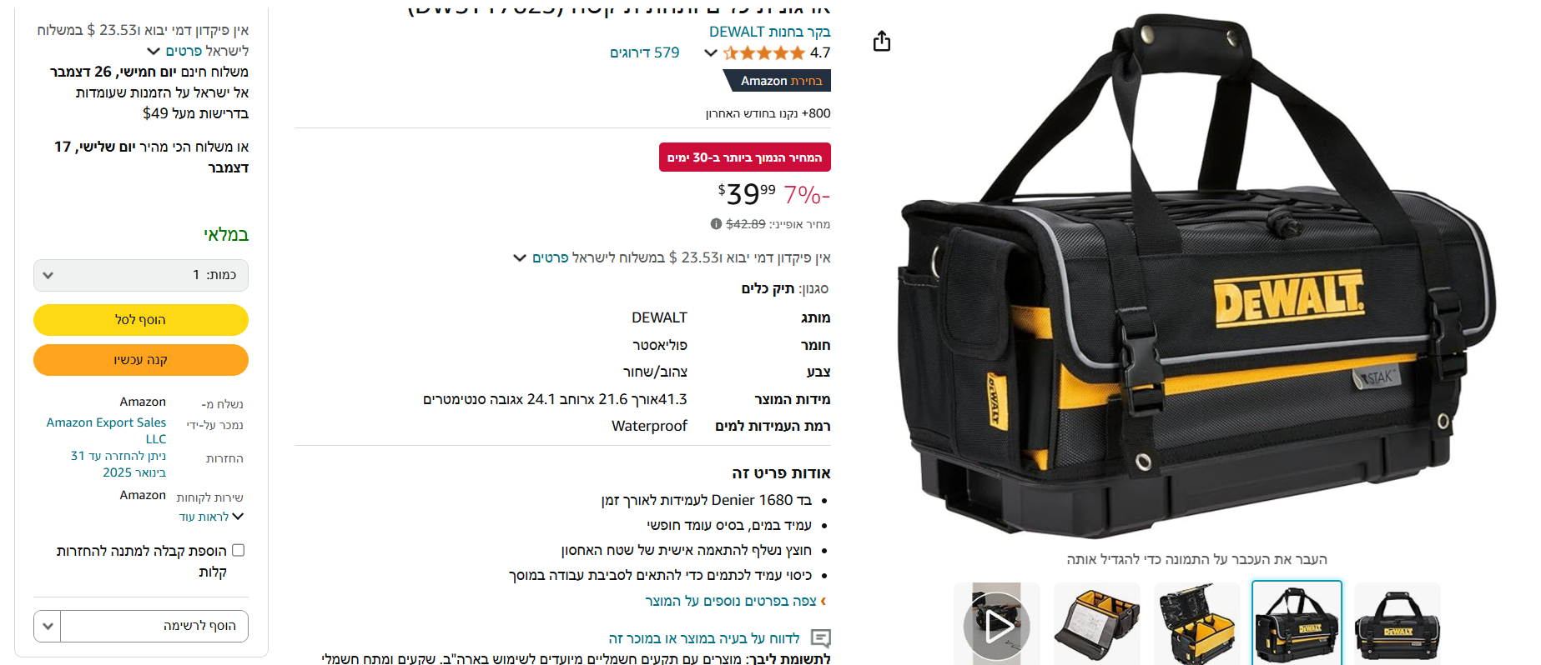Screen dimensions: 1541x665
Task: Select thumbnail of open bag with papers
Action: [1097, 623]
